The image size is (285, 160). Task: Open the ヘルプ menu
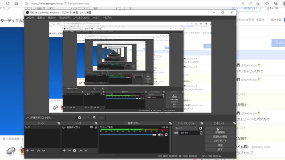pyautogui.click(x=108, y=18)
